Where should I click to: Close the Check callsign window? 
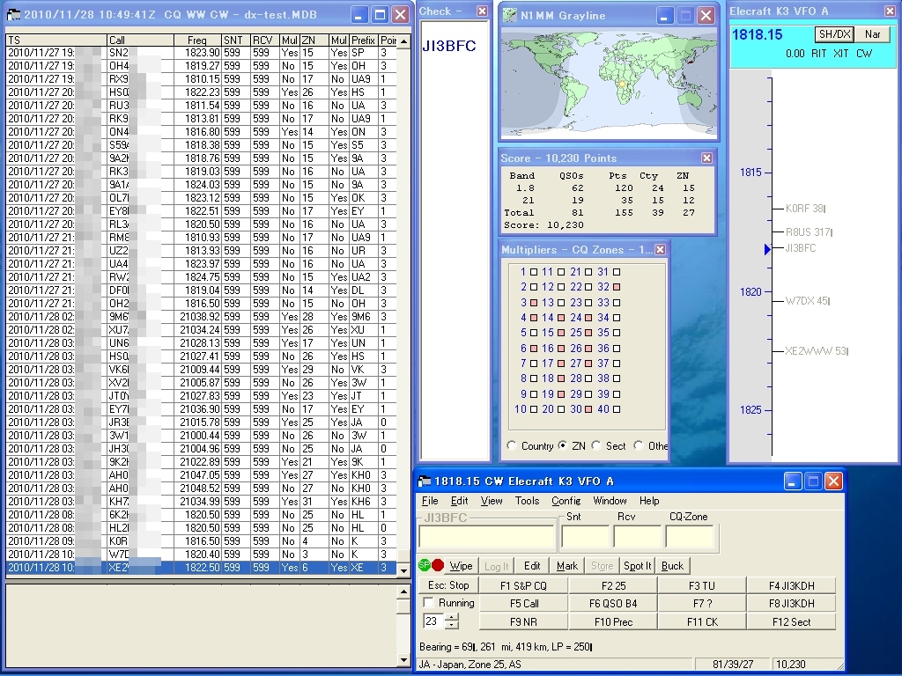pyautogui.click(x=482, y=11)
